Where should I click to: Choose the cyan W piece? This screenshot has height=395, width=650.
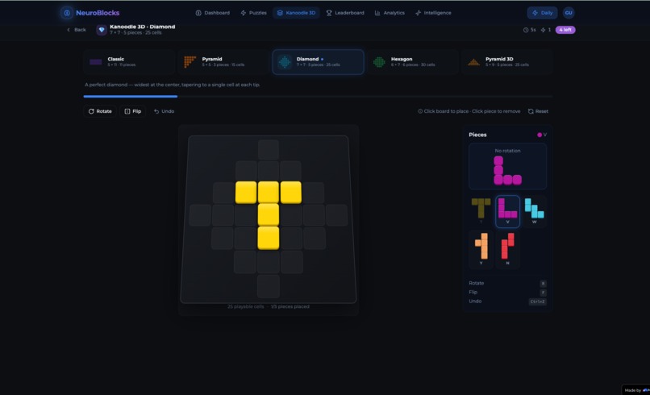pyautogui.click(x=535, y=211)
